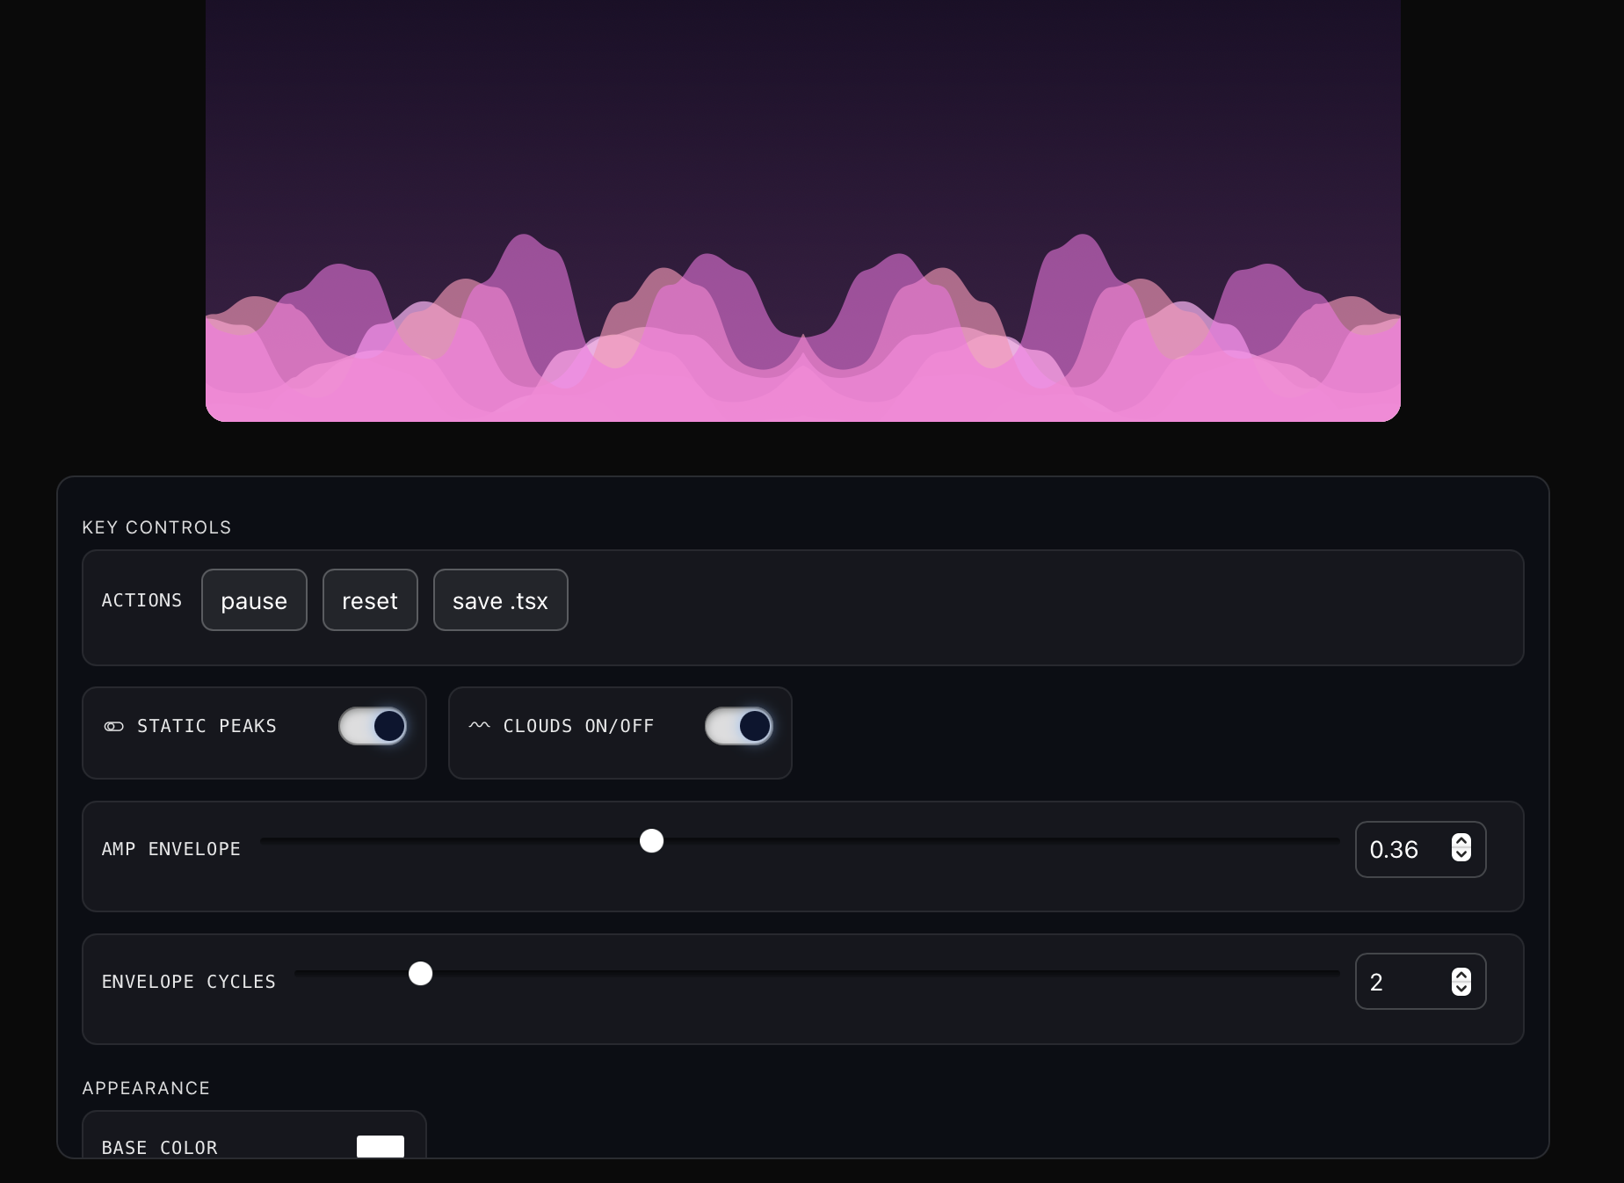Click the Amp Envelope slider handle
The image size is (1624, 1183).
[x=651, y=841]
